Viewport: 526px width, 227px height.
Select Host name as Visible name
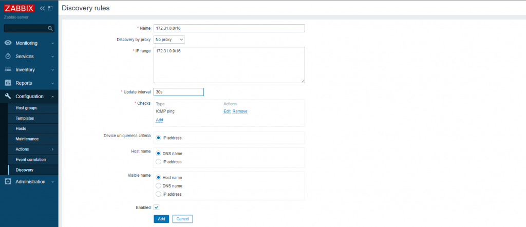click(x=158, y=178)
